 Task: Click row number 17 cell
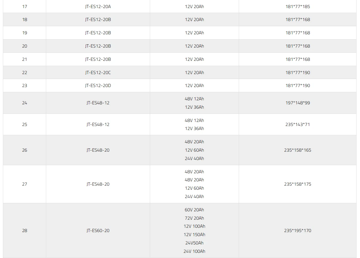pyautogui.click(x=25, y=6)
